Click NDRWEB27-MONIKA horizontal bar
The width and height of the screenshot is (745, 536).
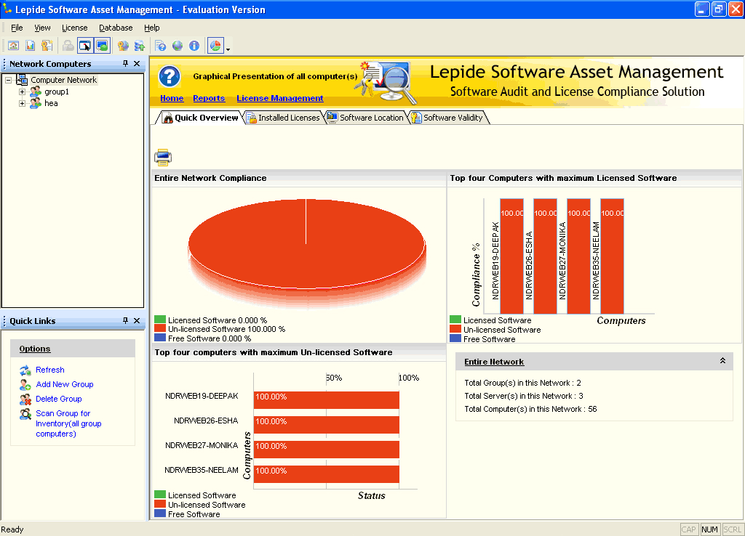327,449
